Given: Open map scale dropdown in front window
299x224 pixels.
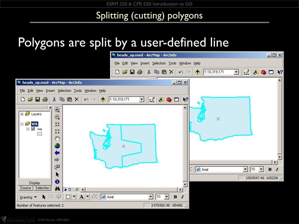Looking at the screenshot, I should [x=142, y=99].
